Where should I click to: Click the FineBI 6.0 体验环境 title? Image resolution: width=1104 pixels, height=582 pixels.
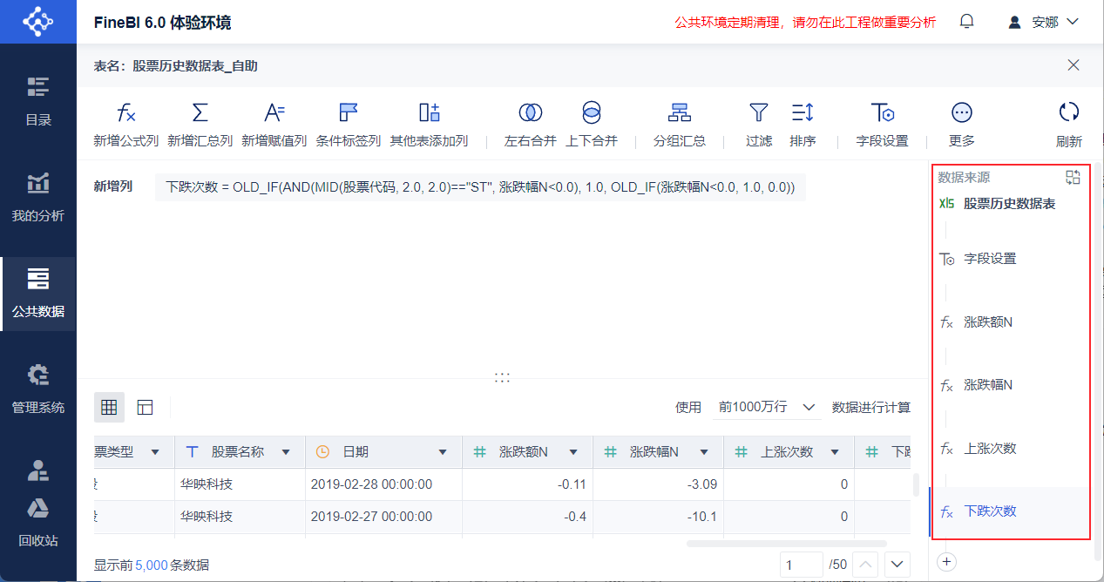tap(162, 22)
